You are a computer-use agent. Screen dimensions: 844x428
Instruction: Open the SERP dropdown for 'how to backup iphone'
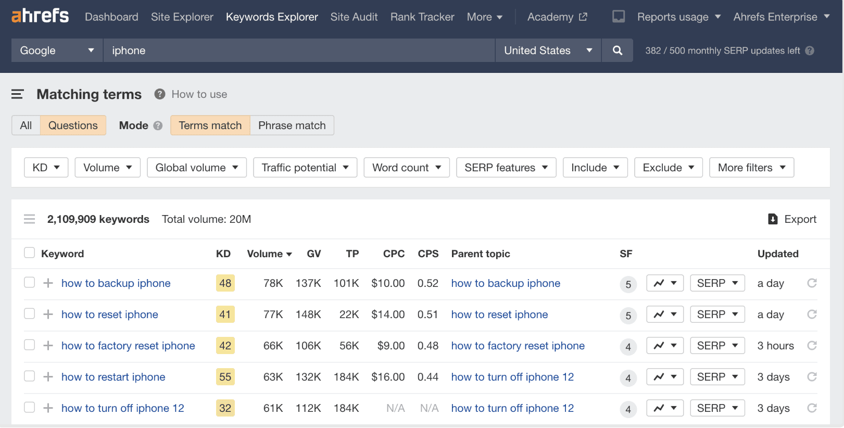717,283
